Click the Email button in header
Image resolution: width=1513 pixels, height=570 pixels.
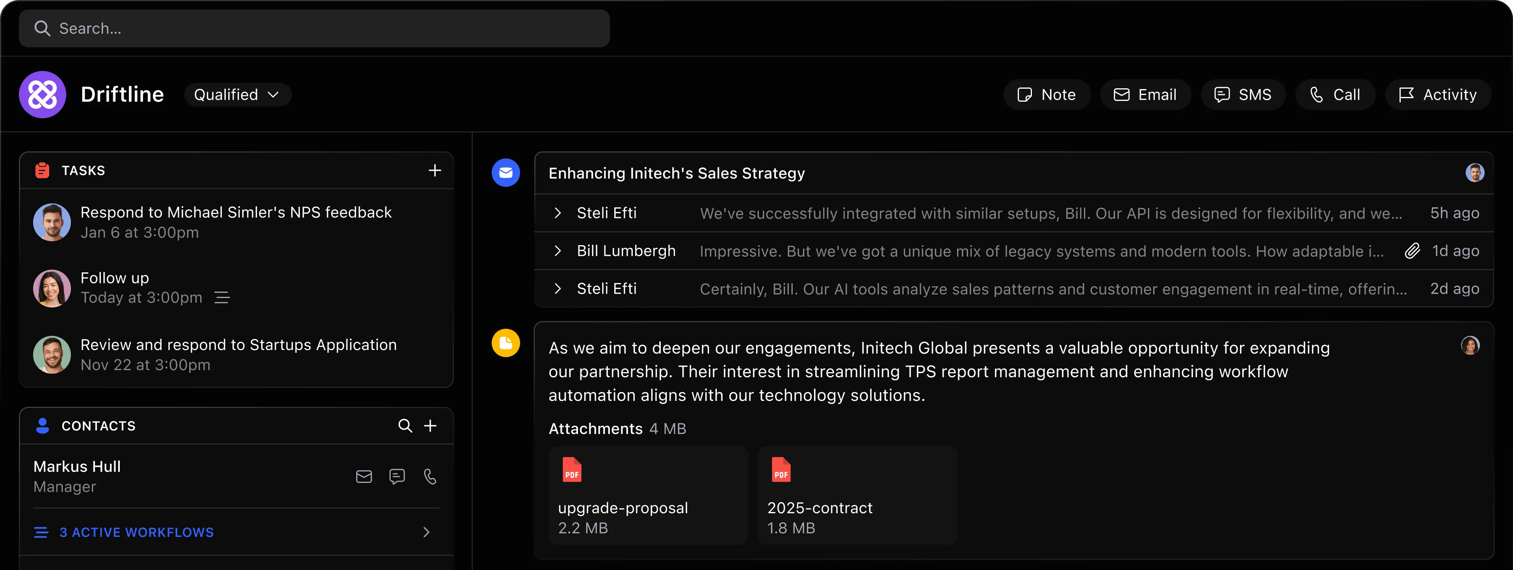1145,95
